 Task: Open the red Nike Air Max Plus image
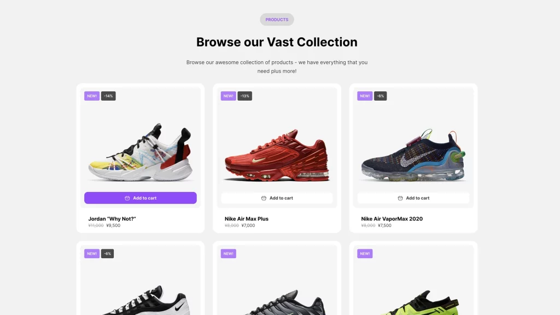(x=277, y=155)
